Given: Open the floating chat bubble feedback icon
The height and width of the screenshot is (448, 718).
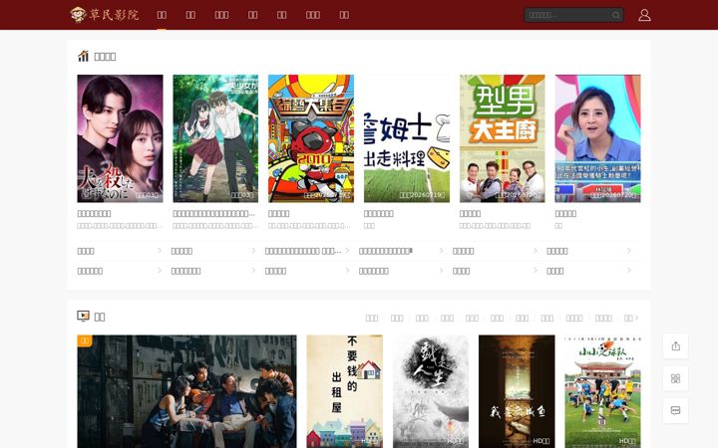Looking at the screenshot, I should click(675, 410).
